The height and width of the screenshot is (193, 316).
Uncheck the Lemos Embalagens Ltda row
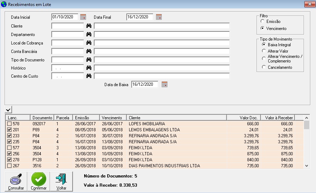click(x=10, y=130)
